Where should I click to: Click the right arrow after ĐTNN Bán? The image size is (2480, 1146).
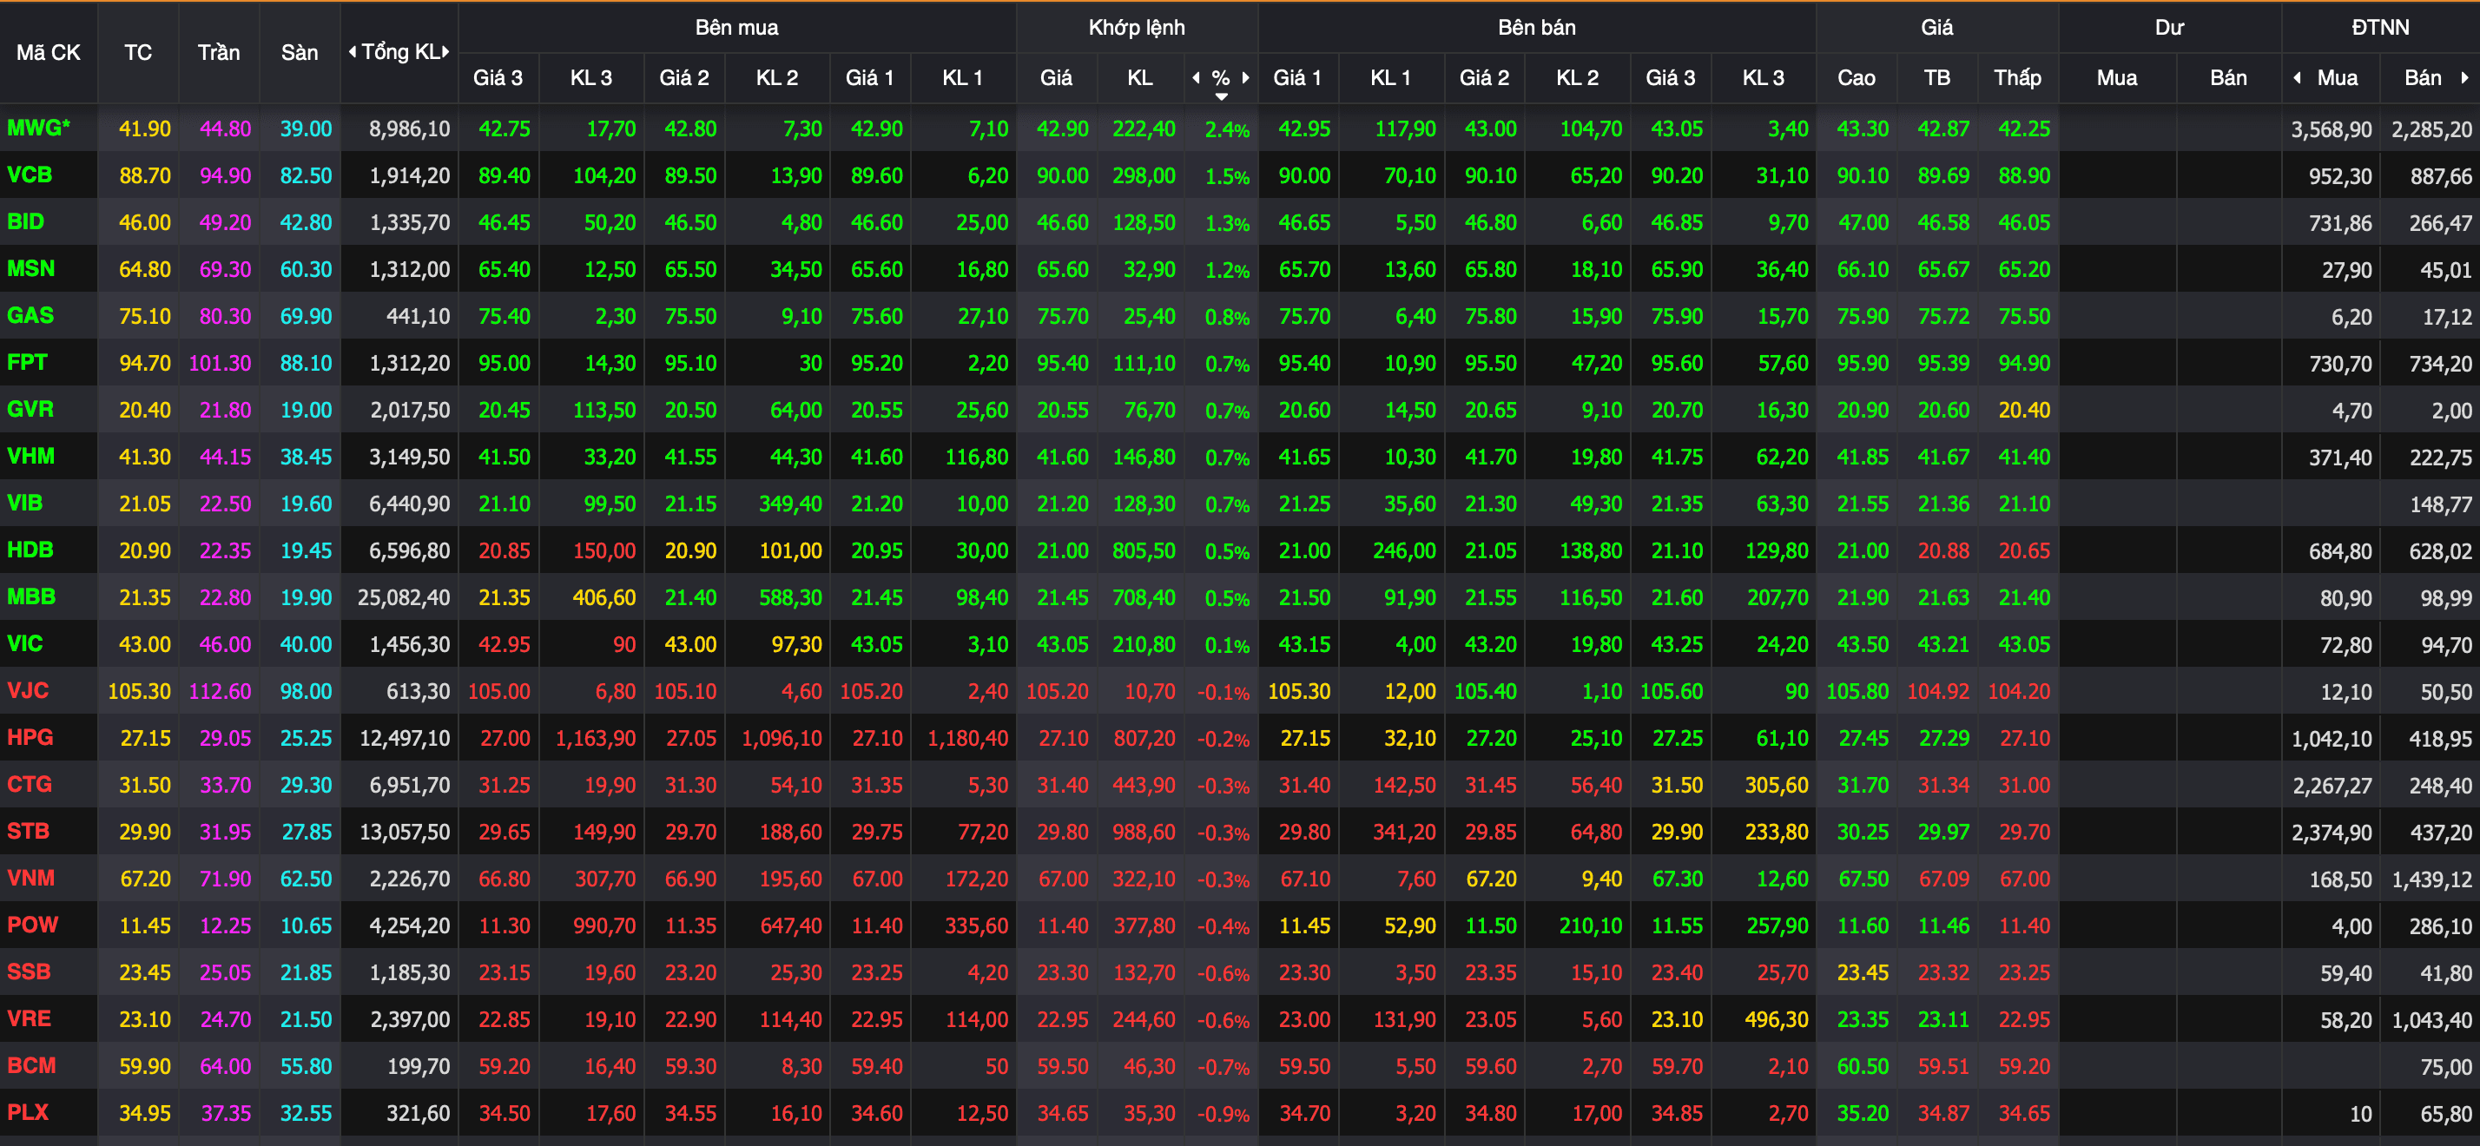2464,78
